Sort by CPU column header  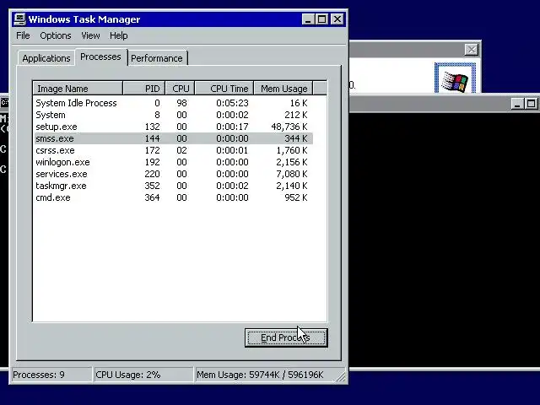(x=180, y=89)
